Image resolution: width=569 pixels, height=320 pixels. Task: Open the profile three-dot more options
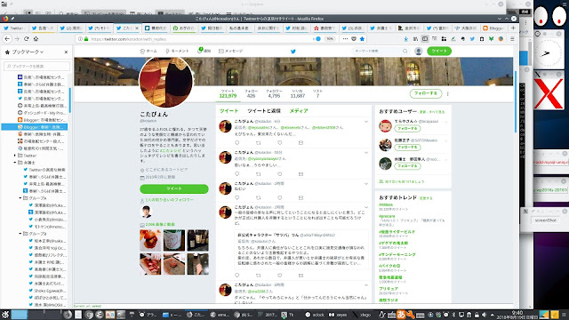pos(448,93)
